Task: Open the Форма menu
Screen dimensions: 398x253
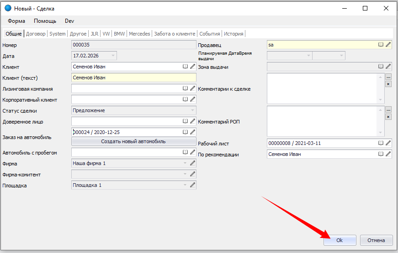Action: 16,21
